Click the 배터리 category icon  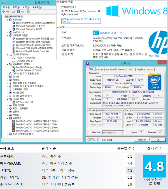pos(10,80)
